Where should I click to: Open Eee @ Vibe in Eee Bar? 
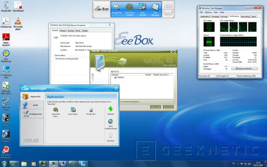[117, 9]
